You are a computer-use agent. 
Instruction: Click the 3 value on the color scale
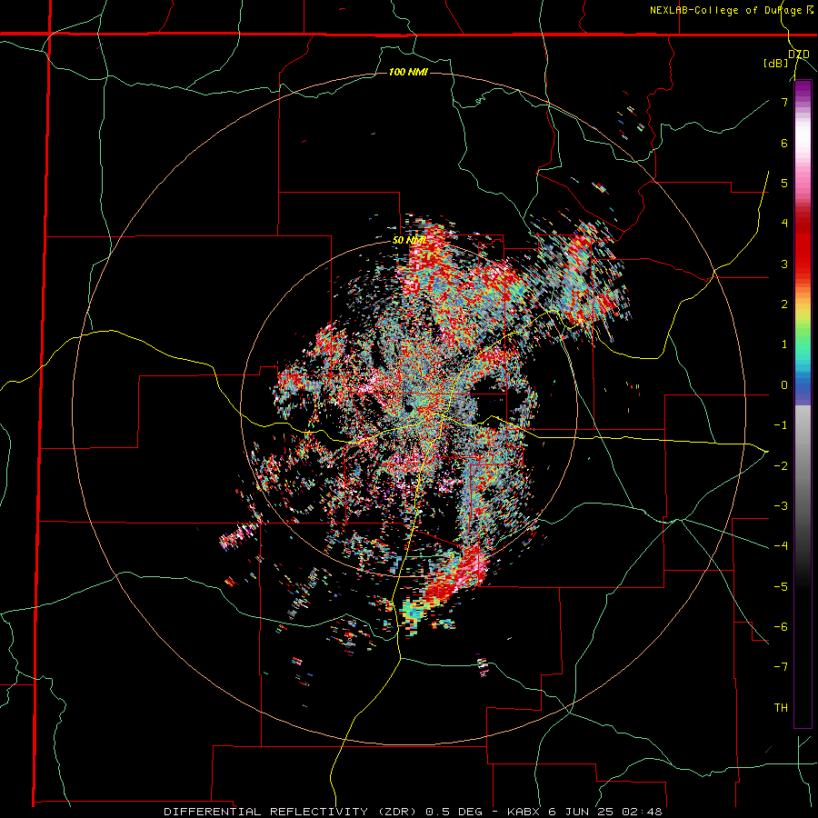click(x=784, y=264)
